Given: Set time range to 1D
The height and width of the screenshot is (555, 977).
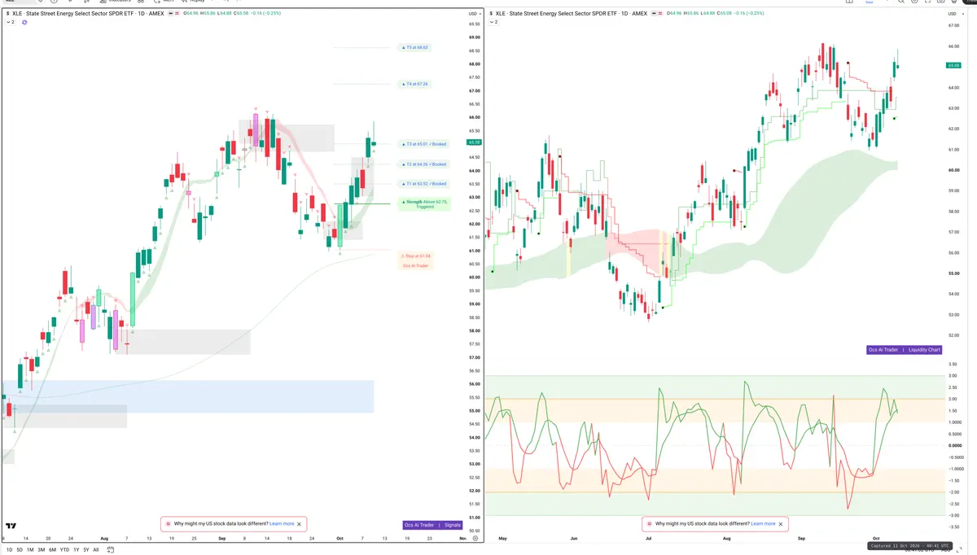Looking at the screenshot, I should pyautogui.click(x=9, y=550).
